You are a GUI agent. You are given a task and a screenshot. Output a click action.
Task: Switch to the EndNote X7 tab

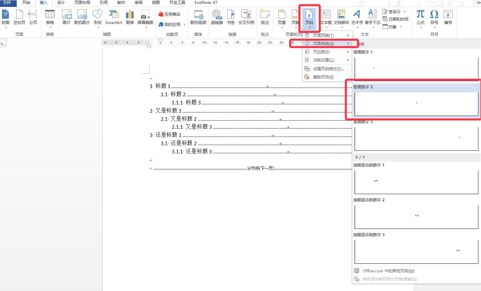click(x=206, y=3)
